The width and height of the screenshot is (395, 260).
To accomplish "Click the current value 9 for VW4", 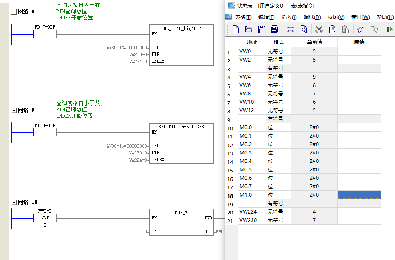I will coord(314,77).
